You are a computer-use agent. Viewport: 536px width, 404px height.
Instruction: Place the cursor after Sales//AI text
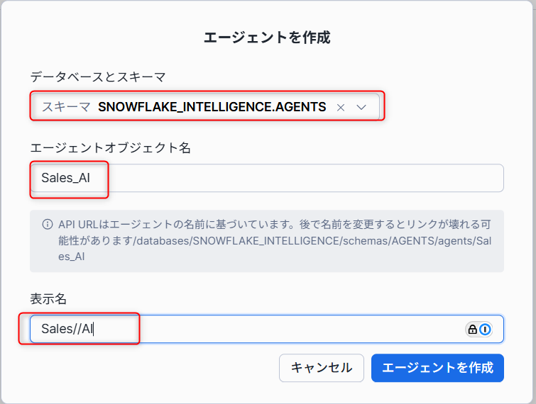click(95, 329)
